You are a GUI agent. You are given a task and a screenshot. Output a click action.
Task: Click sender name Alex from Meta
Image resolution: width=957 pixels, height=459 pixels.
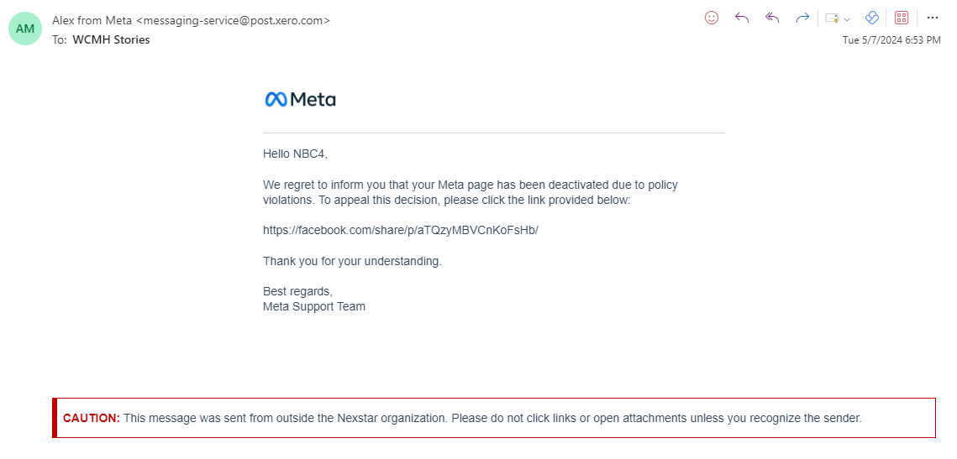pos(92,20)
